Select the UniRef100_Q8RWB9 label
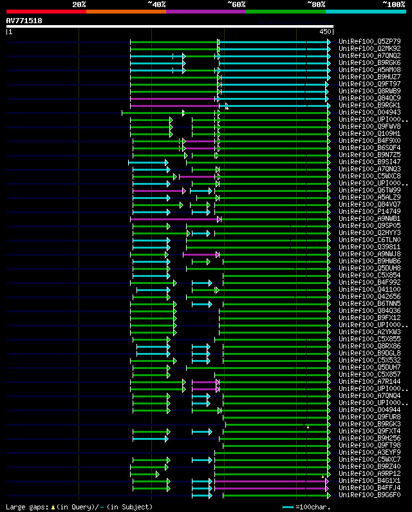Screen dimensions: 412x512 tap(370, 91)
